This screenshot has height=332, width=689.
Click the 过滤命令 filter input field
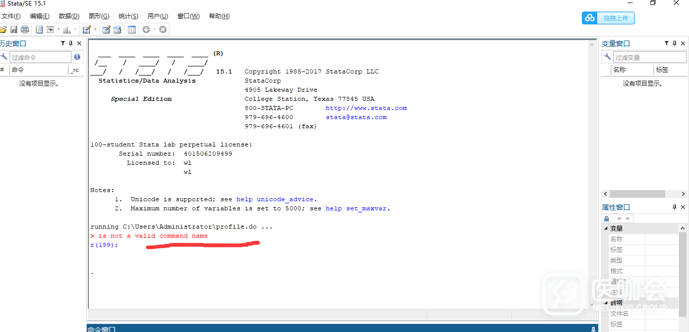pos(41,57)
